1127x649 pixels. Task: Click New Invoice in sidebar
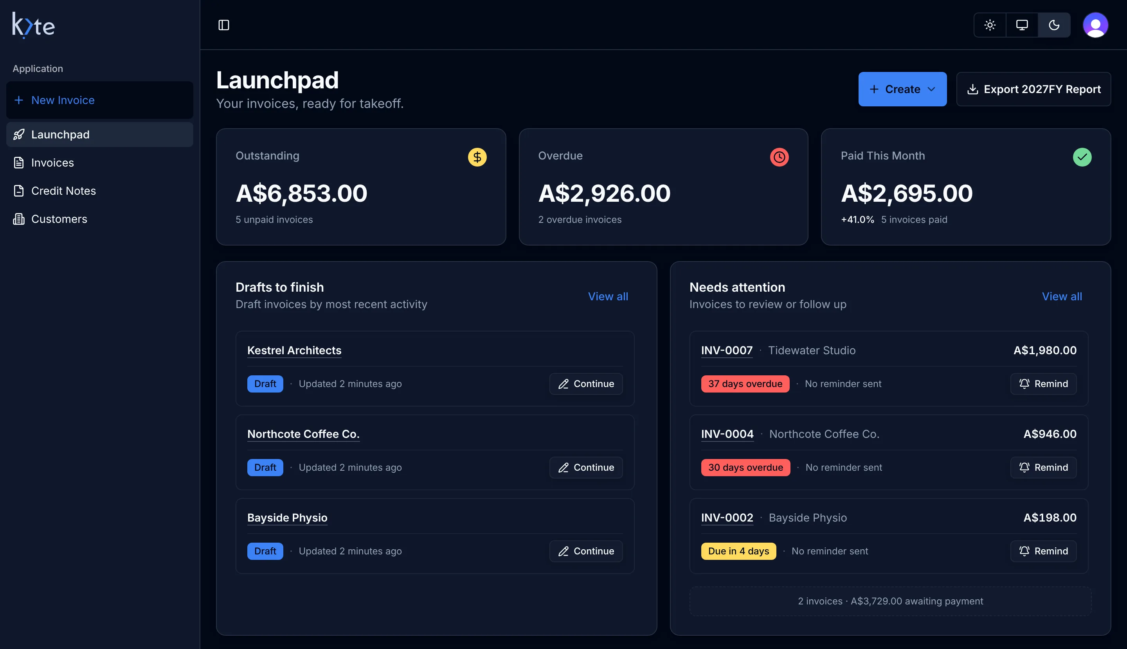[99, 100]
